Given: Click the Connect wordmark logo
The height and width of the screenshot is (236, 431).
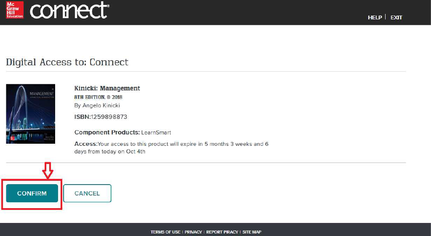Looking at the screenshot, I should click(x=69, y=10).
